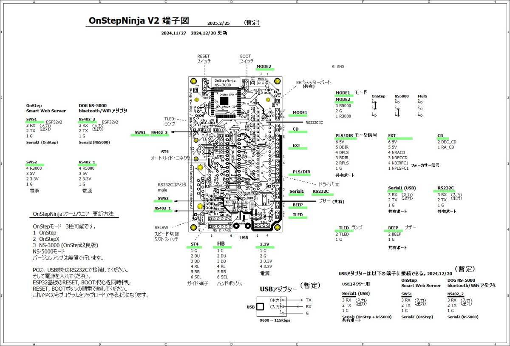This screenshot has width=510, height=346.
Task: Click the 'RESET スイッチ' callout label
Action: pyautogui.click(x=204, y=59)
